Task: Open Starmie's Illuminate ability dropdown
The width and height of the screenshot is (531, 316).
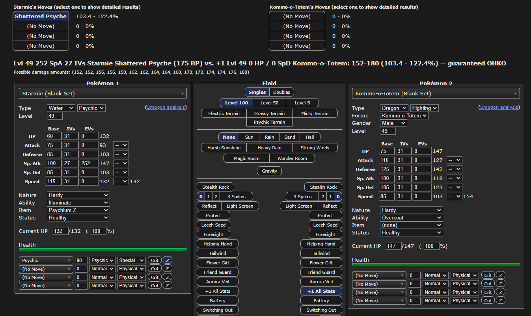Action: pos(78,203)
